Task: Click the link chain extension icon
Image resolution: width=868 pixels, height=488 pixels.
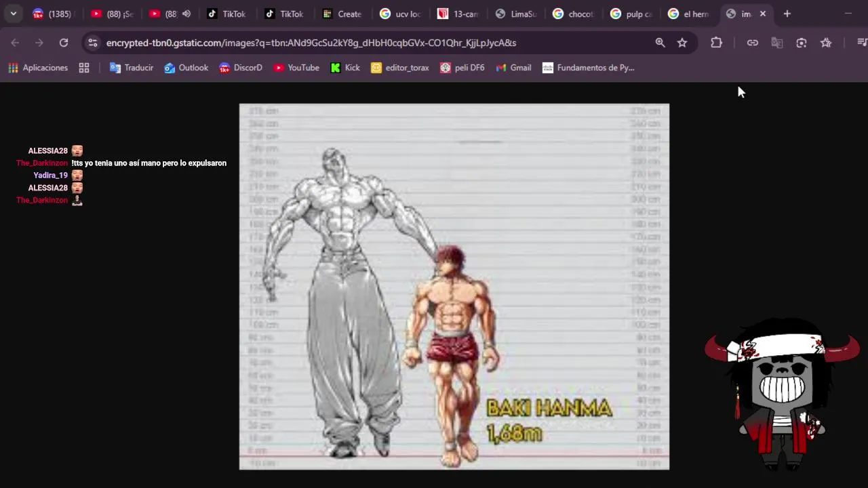Action: click(753, 43)
